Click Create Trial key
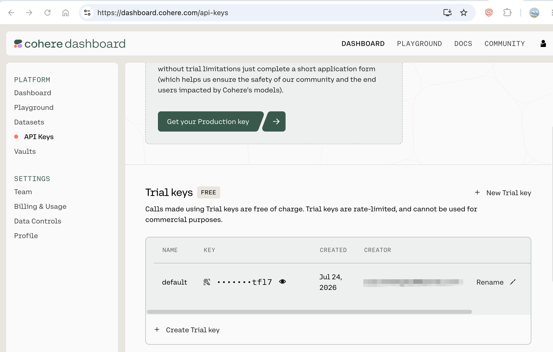 (x=193, y=330)
